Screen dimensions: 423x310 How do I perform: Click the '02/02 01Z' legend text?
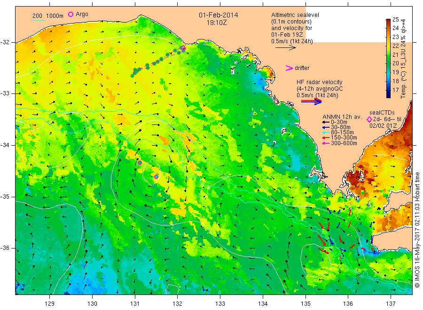click(x=383, y=125)
